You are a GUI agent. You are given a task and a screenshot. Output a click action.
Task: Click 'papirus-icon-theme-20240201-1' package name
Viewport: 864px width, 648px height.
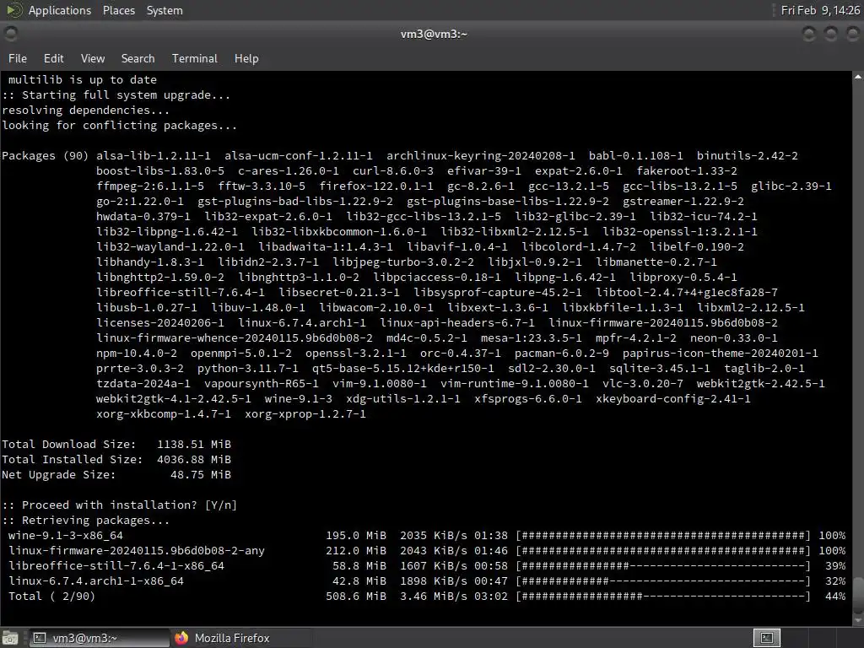[721, 354]
